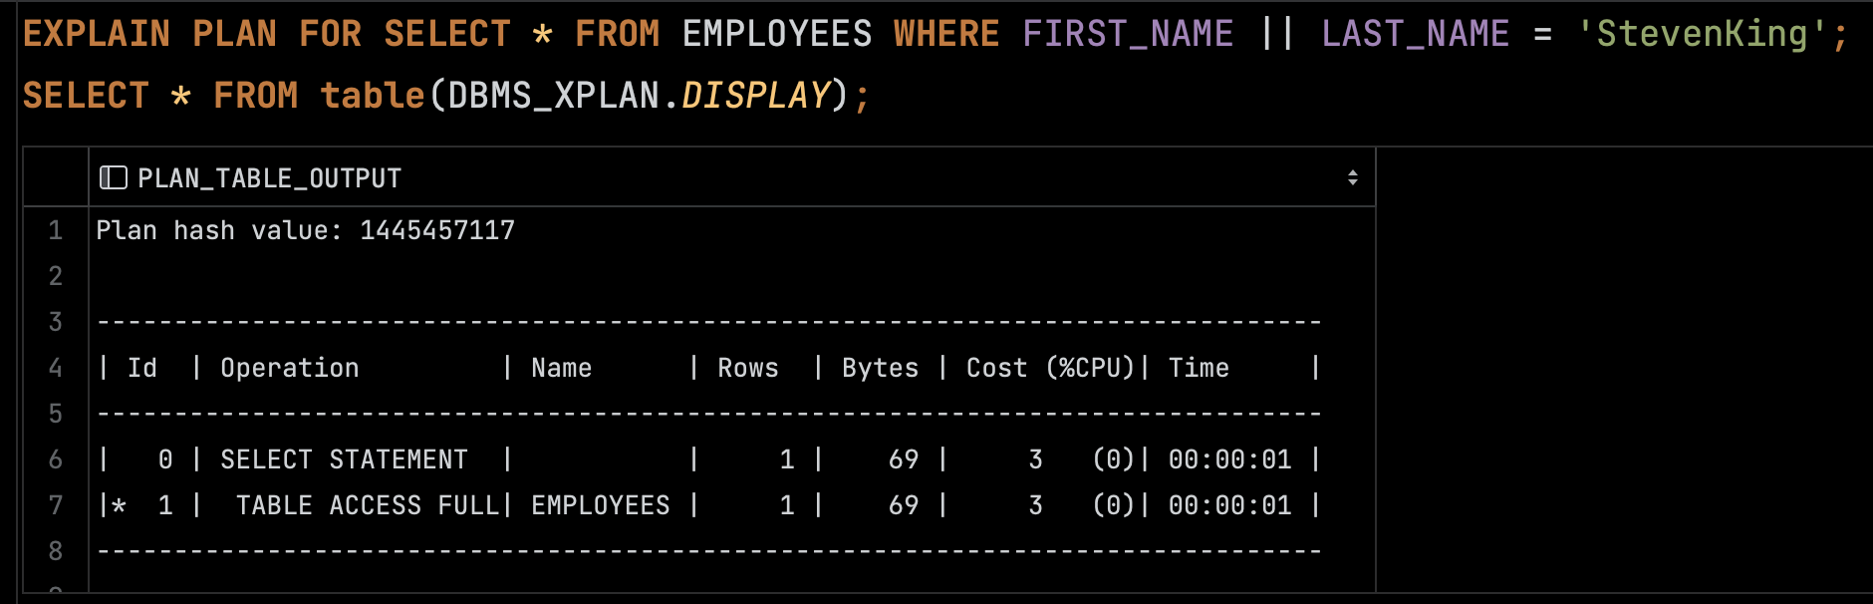Click EMPLOYEES table name in the query

[777, 34]
